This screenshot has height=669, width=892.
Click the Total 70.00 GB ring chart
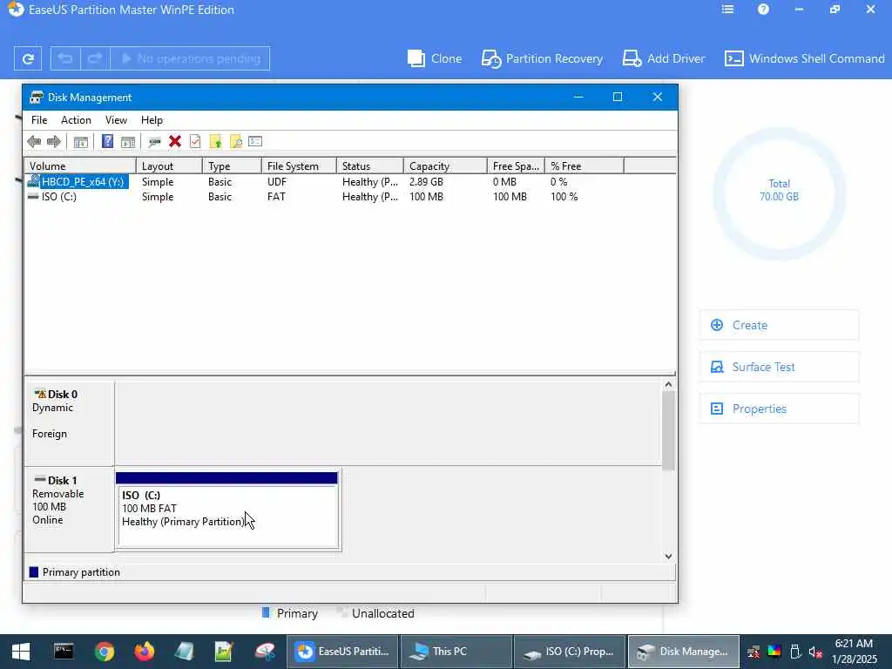pyautogui.click(x=779, y=194)
